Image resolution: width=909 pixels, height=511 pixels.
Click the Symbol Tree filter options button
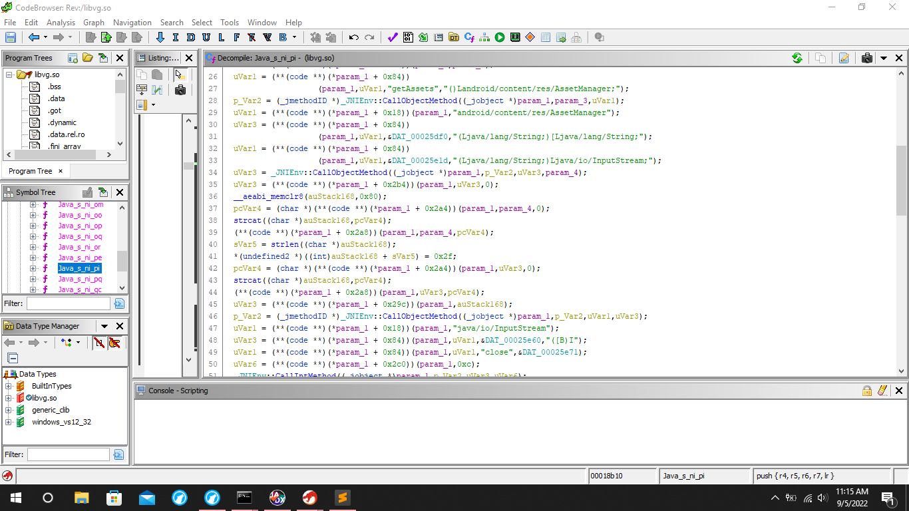[119, 303]
